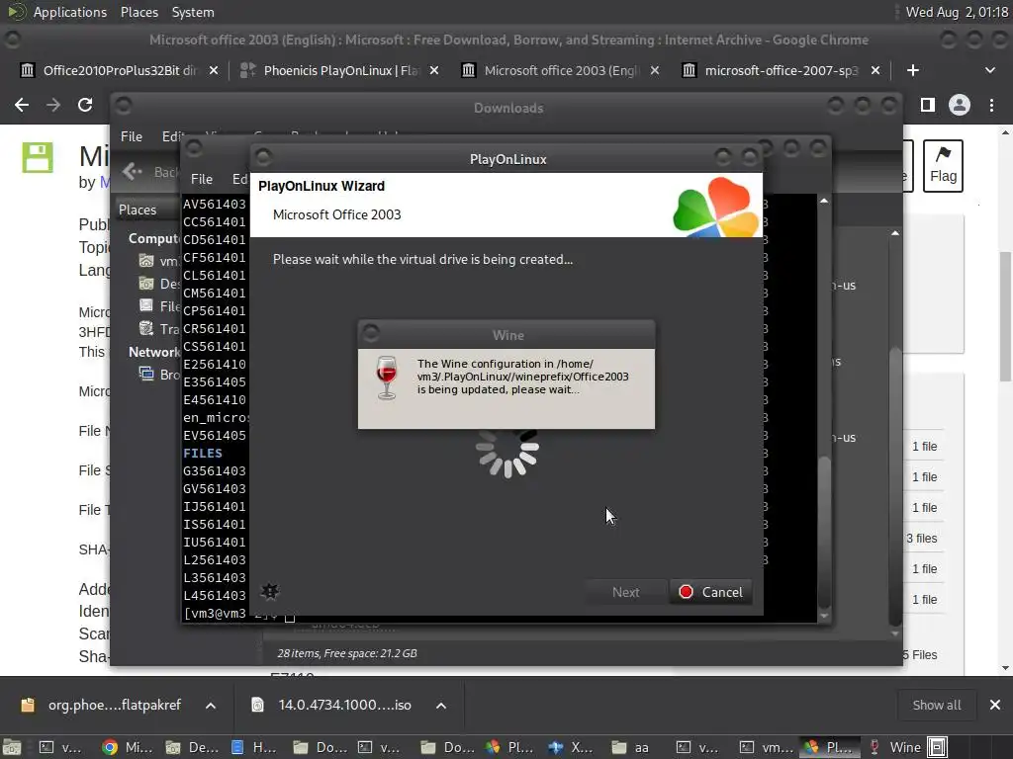Open the System menu
1013x759 pixels.
click(193, 12)
